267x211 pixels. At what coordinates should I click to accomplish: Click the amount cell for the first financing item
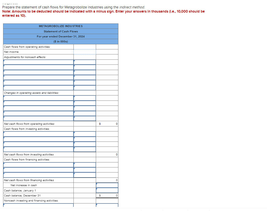85,164
